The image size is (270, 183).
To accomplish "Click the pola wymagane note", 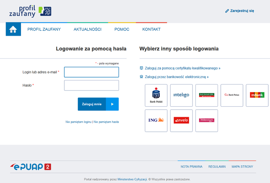I will [x=107, y=64].
